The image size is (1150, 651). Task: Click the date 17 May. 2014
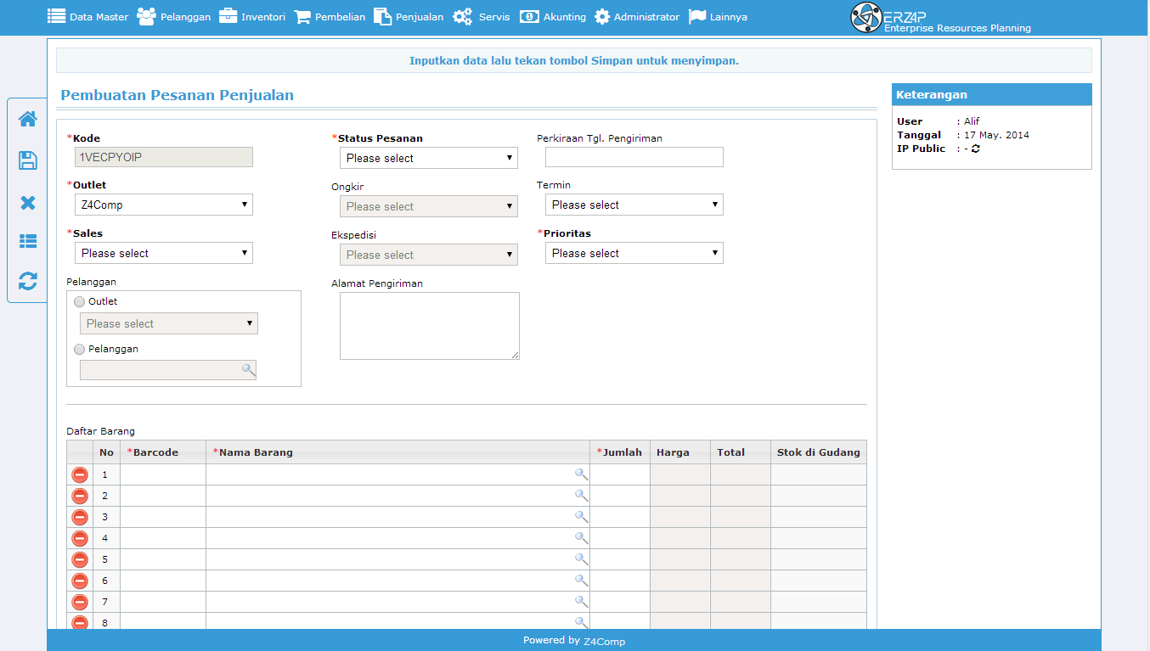[x=996, y=135]
